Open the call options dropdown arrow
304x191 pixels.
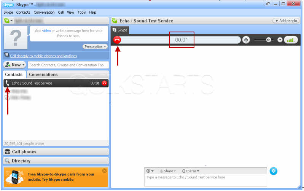(x=280, y=40)
